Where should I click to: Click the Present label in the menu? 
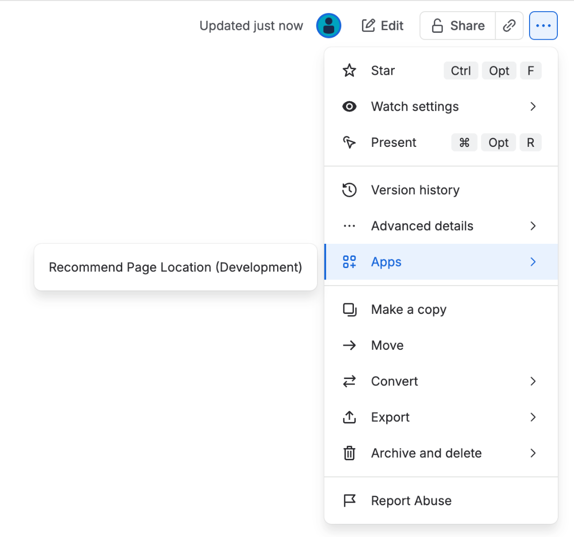(x=394, y=142)
